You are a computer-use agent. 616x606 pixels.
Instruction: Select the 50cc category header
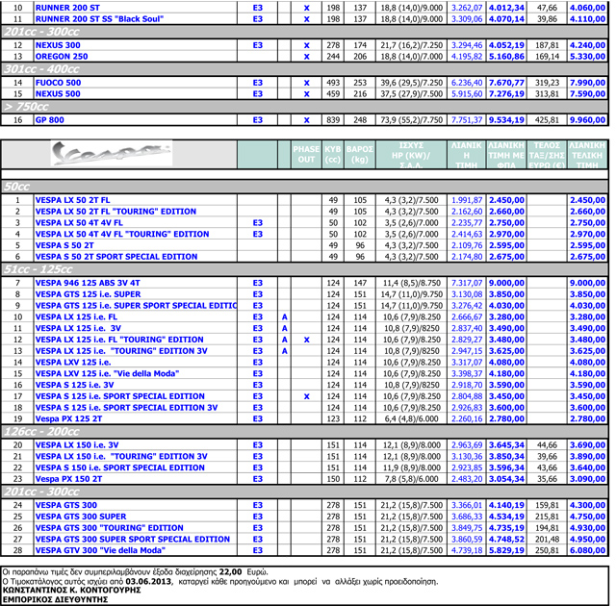tap(17, 186)
